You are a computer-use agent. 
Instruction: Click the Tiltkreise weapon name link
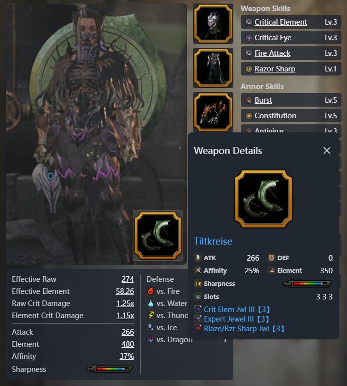tap(213, 241)
